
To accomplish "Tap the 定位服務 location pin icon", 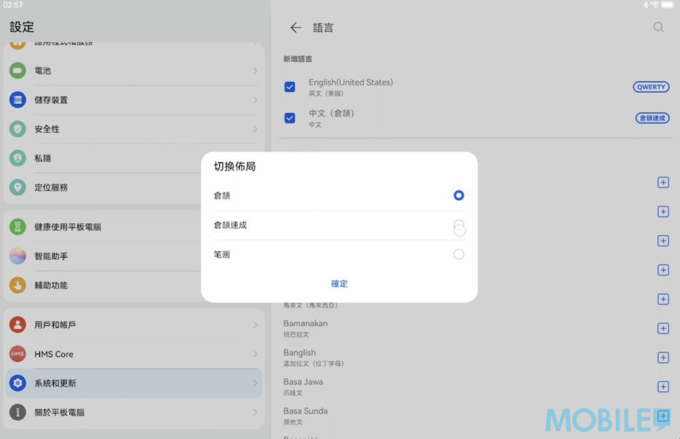I will click(x=18, y=187).
